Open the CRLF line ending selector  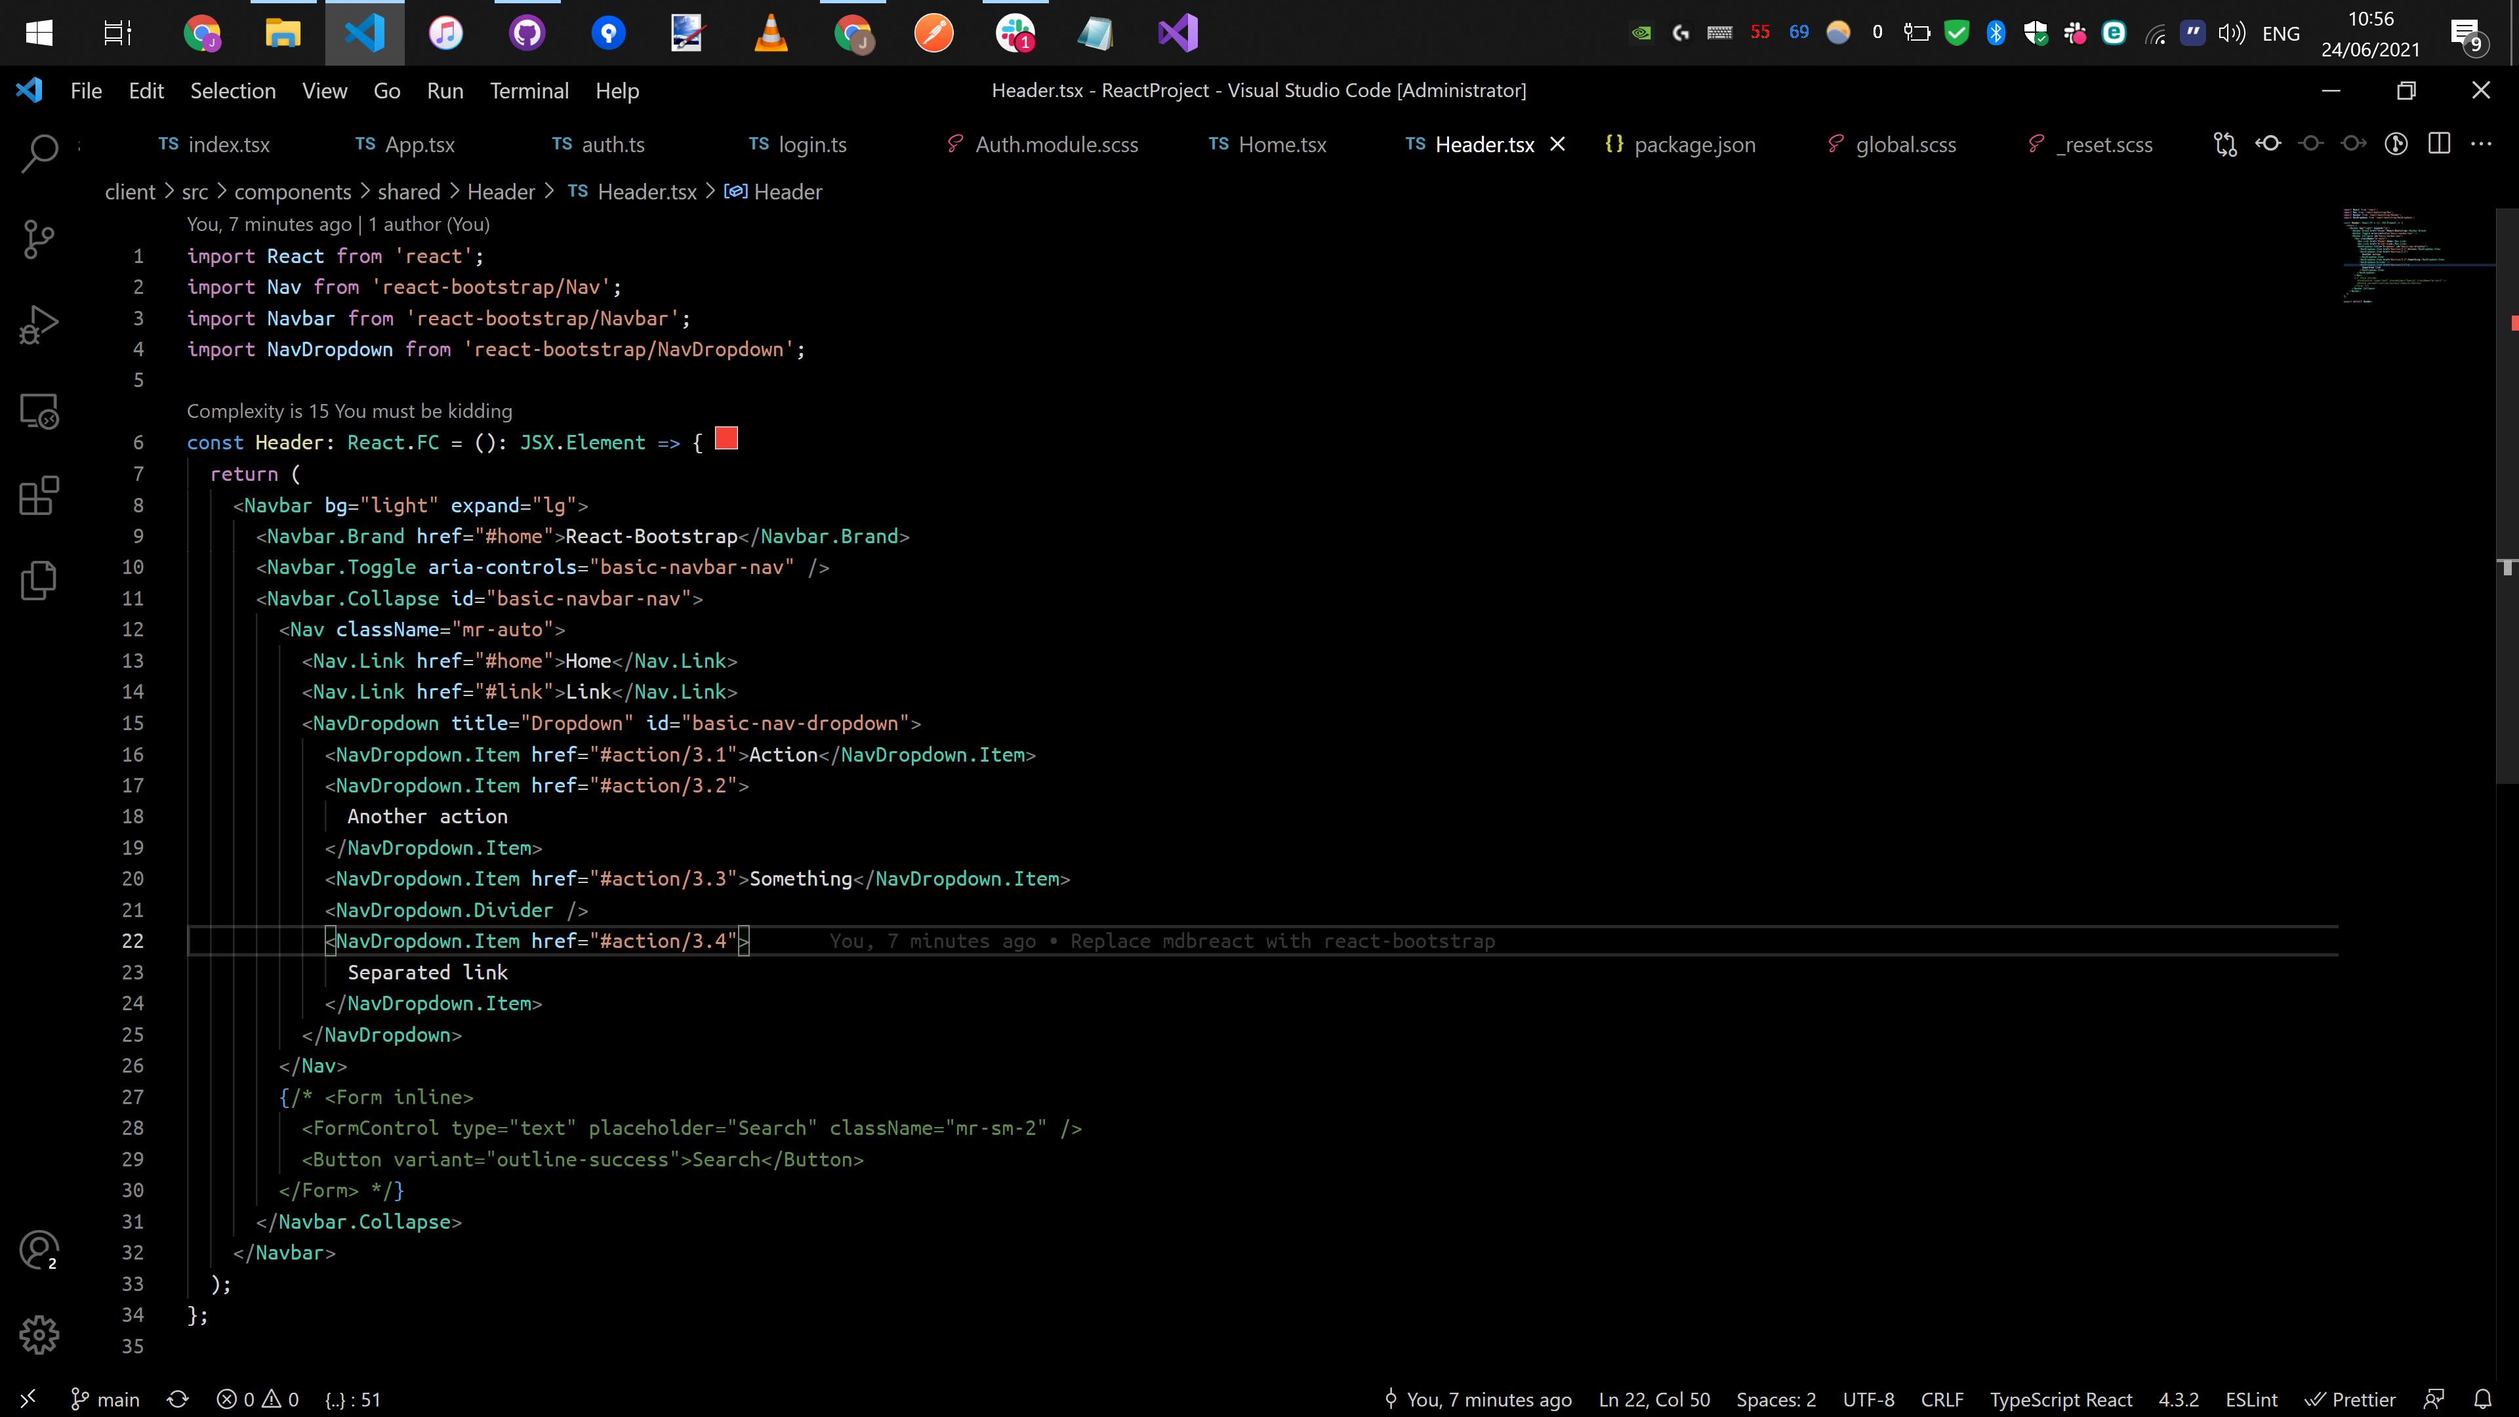coord(1941,1399)
